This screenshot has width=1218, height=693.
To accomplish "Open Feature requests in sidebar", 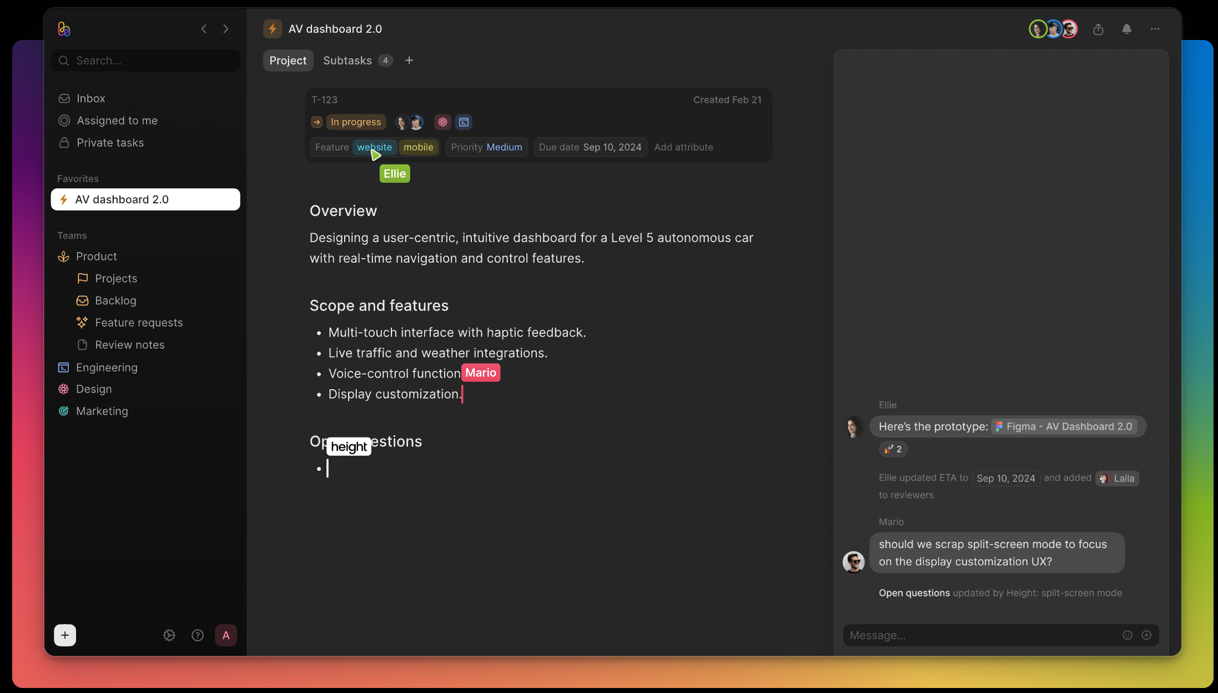I will click(x=139, y=323).
